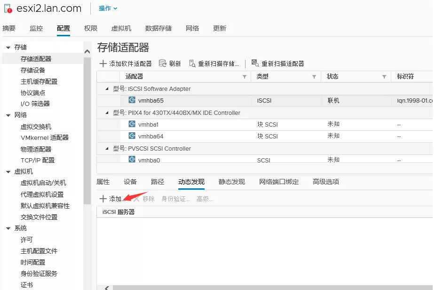Select 虚拟交换机 in the sidebar
436x290 pixels.
[36, 127]
